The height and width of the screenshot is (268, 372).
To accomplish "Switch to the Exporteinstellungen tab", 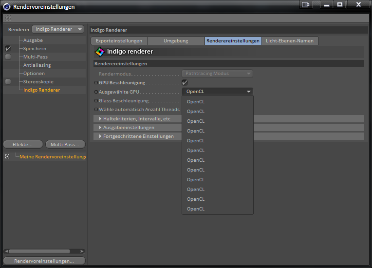I will coord(119,41).
